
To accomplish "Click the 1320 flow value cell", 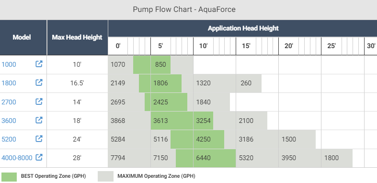I will pos(204,83).
